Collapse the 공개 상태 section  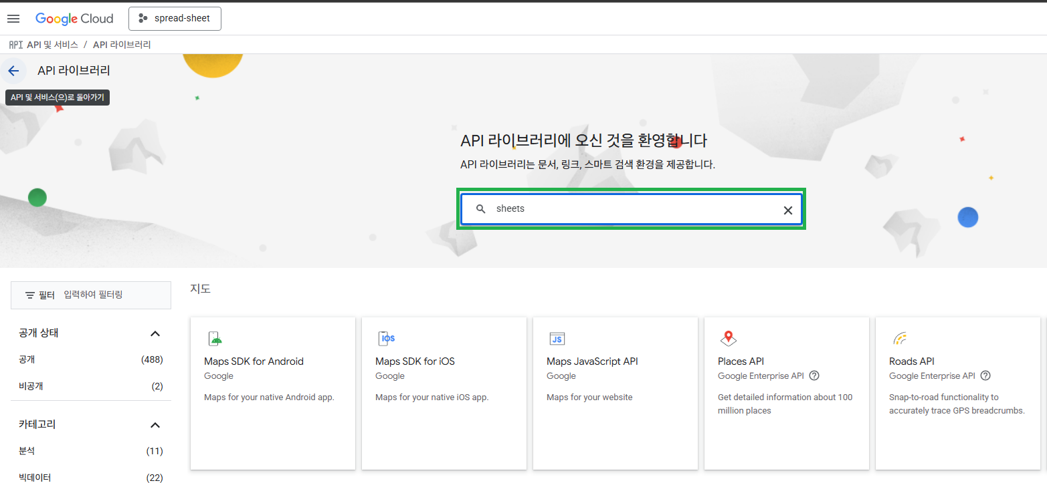click(x=155, y=333)
